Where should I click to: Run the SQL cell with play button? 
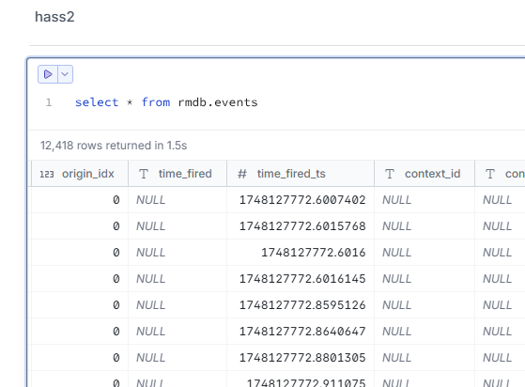48,74
